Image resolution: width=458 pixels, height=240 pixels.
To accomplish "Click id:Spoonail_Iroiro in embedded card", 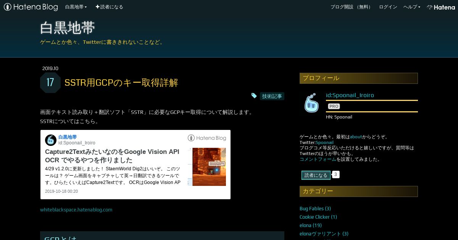I will point(77,143).
